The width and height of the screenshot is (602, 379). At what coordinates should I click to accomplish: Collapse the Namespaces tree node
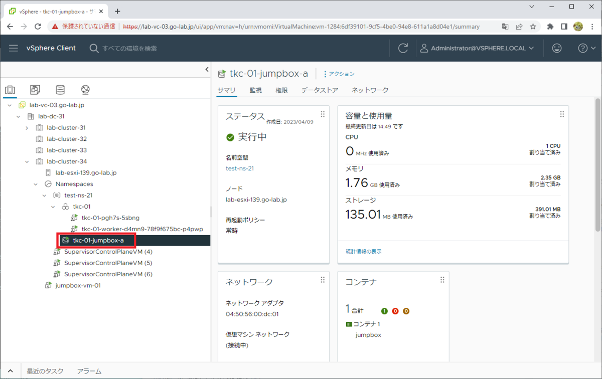coord(36,184)
